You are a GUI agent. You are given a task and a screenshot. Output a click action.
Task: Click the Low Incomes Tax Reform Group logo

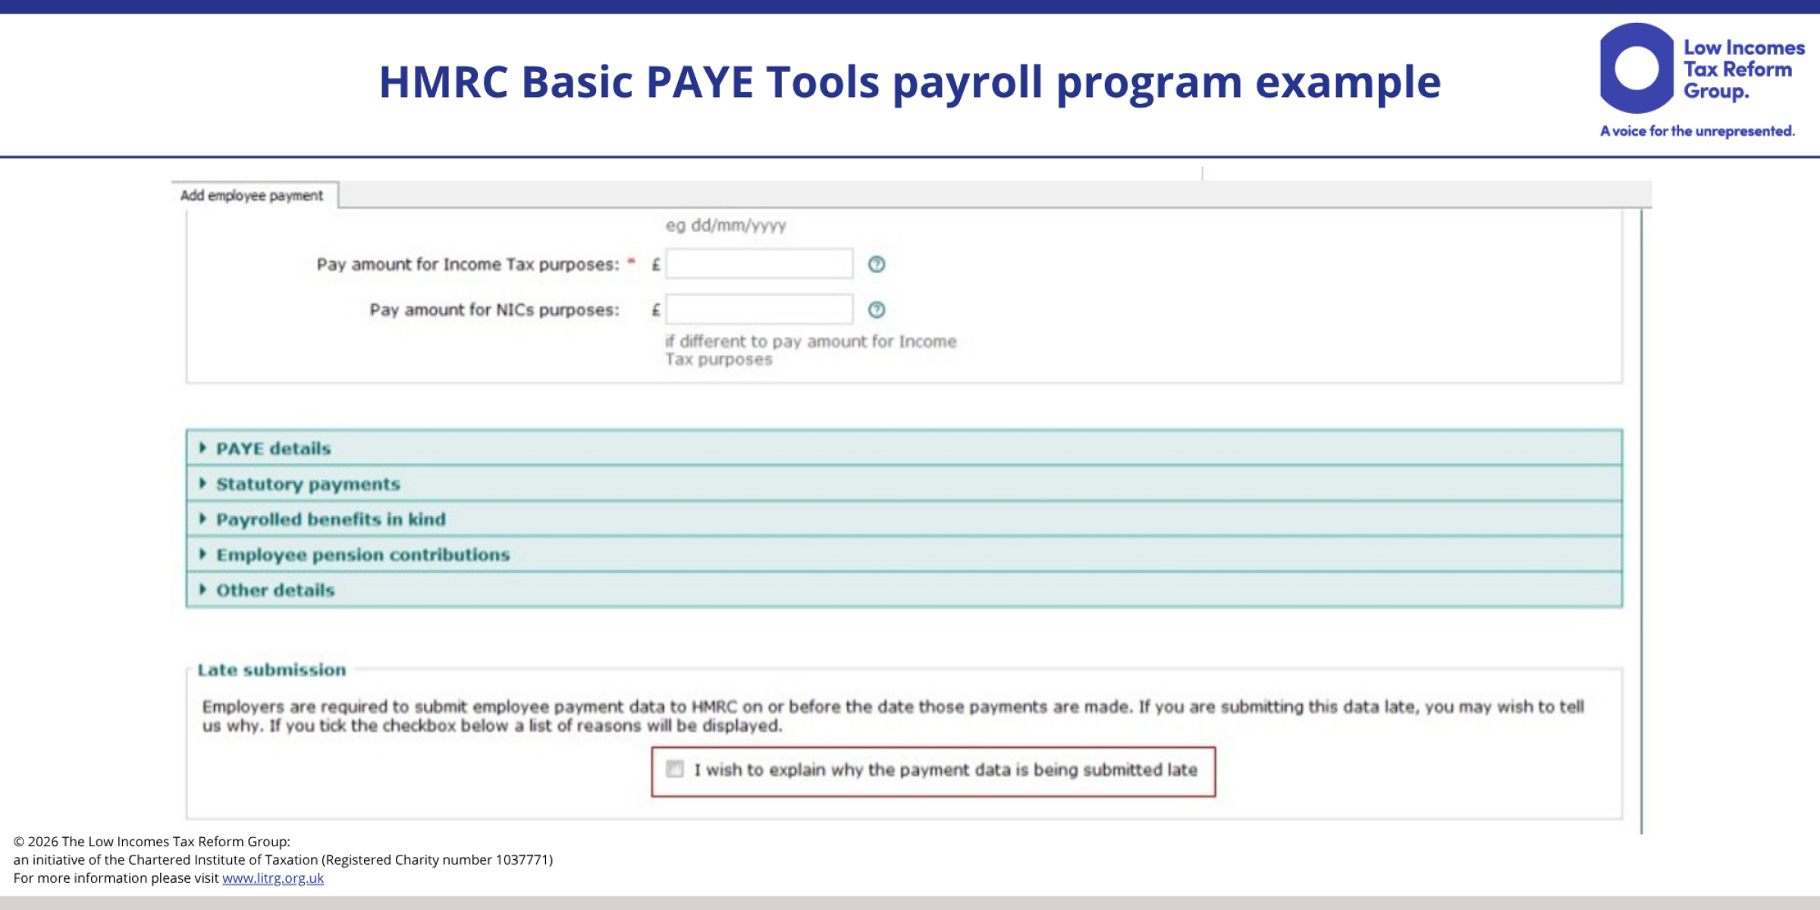point(1702,80)
